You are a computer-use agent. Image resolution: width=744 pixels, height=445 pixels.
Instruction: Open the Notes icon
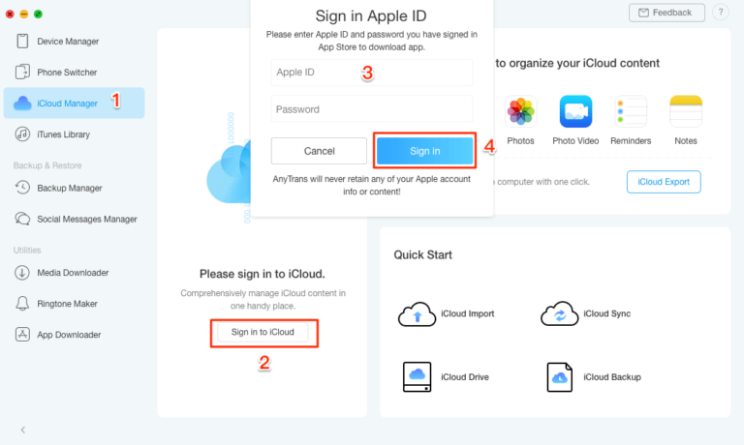click(686, 112)
